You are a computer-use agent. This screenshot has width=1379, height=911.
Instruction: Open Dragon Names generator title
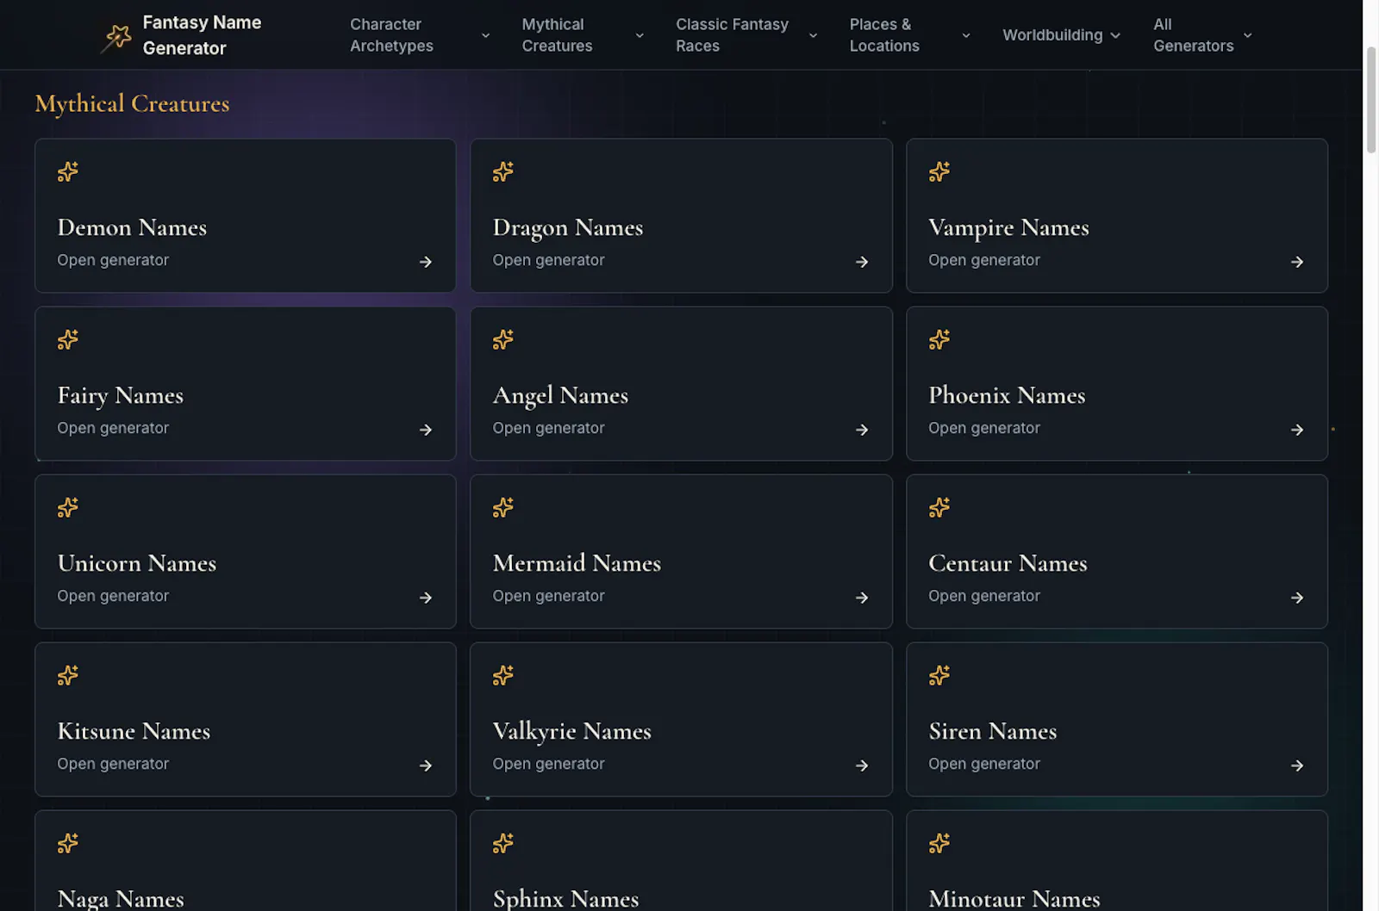[x=568, y=227]
